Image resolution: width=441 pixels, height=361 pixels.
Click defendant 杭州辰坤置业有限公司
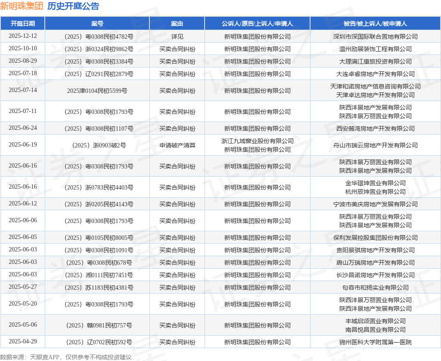tap(375, 192)
